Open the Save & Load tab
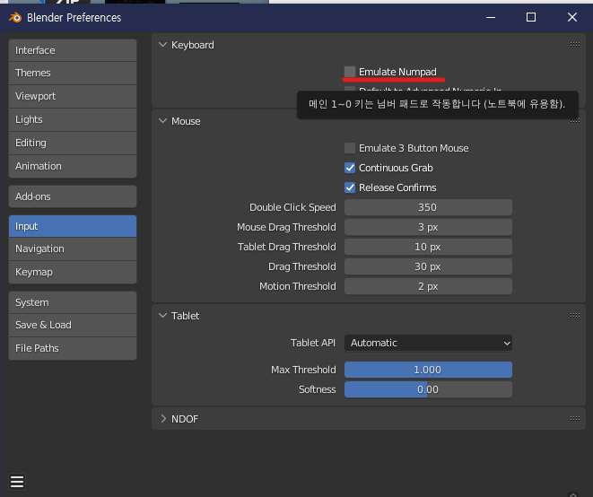Screen dimensions: 593x497 click(73, 326)
